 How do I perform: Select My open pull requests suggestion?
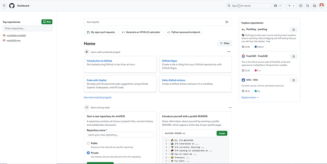[x=101, y=32]
